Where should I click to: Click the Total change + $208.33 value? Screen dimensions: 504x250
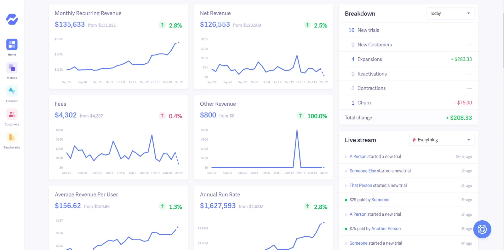[459, 118]
